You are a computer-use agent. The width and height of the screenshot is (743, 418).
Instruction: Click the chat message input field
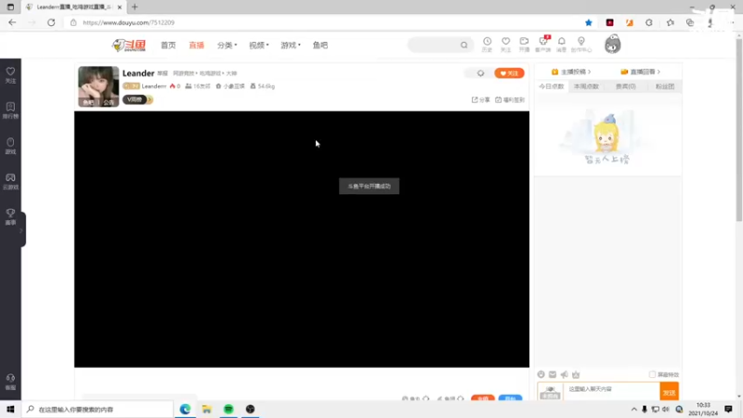click(x=611, y=390)
